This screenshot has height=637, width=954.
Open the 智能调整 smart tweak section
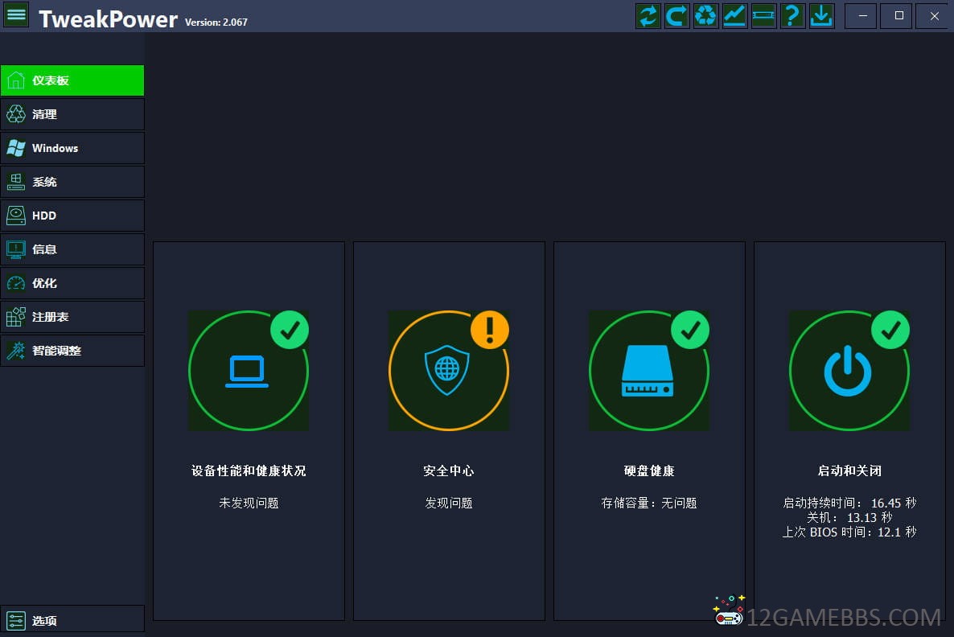[72, 351]
